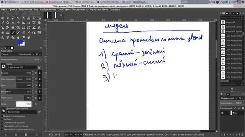Open the Файл menu
The image size is (245, 137).
point(4,10)
